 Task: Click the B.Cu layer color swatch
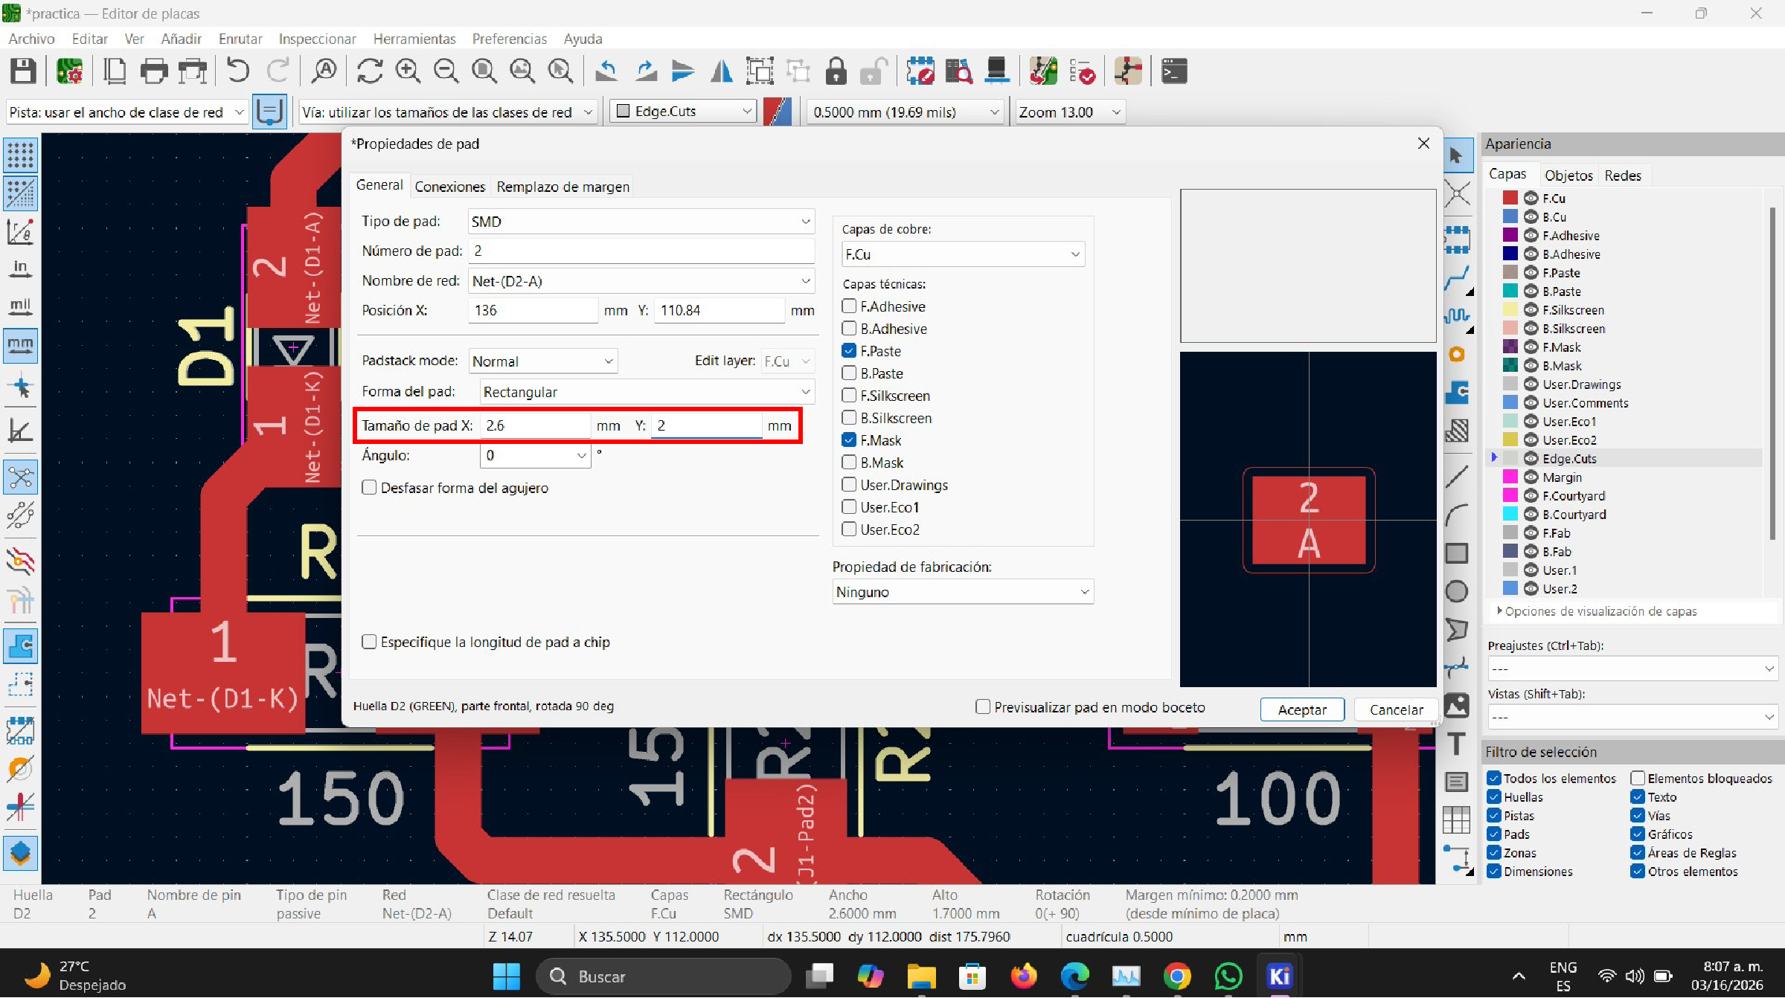point(1510,216)
